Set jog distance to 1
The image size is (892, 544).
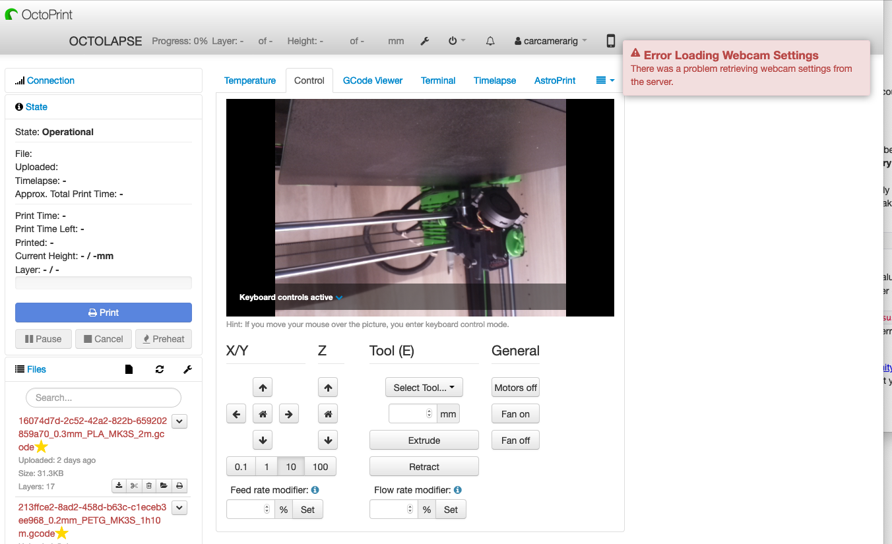pos(267,467)
